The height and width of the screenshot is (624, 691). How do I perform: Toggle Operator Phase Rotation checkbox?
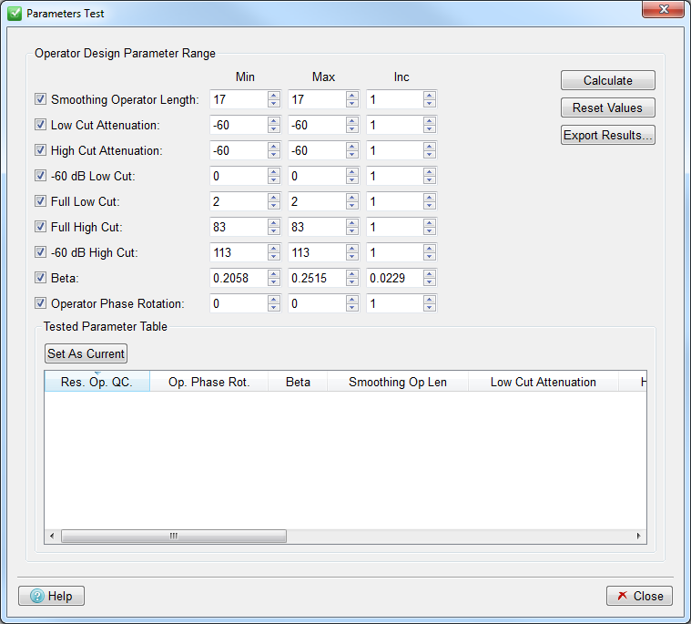pos(40,303)
